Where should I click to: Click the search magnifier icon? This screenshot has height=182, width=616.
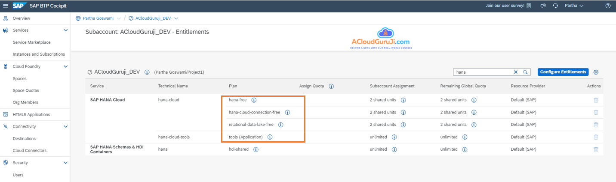[x=525, y=72]
